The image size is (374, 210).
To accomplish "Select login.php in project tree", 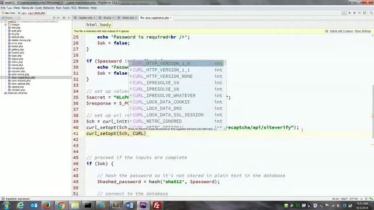I will click(16, 56).
